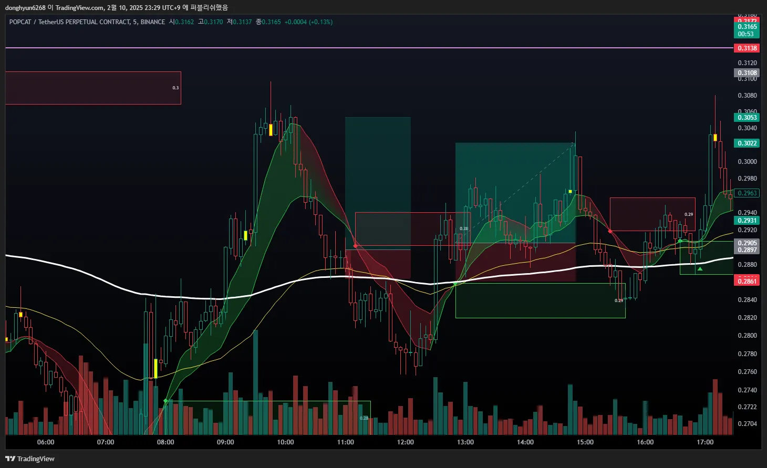Screen dimensions: 767x468
Task: Click the green current price label 0.3165
Action: 747,27
